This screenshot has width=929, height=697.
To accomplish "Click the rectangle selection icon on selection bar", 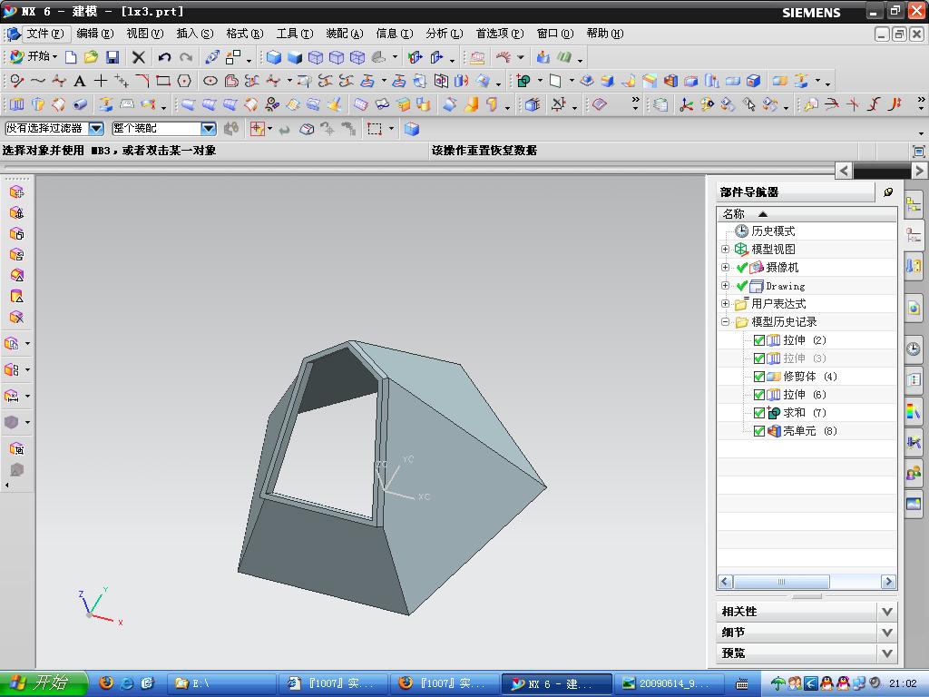I will click(x=374, y=129).
